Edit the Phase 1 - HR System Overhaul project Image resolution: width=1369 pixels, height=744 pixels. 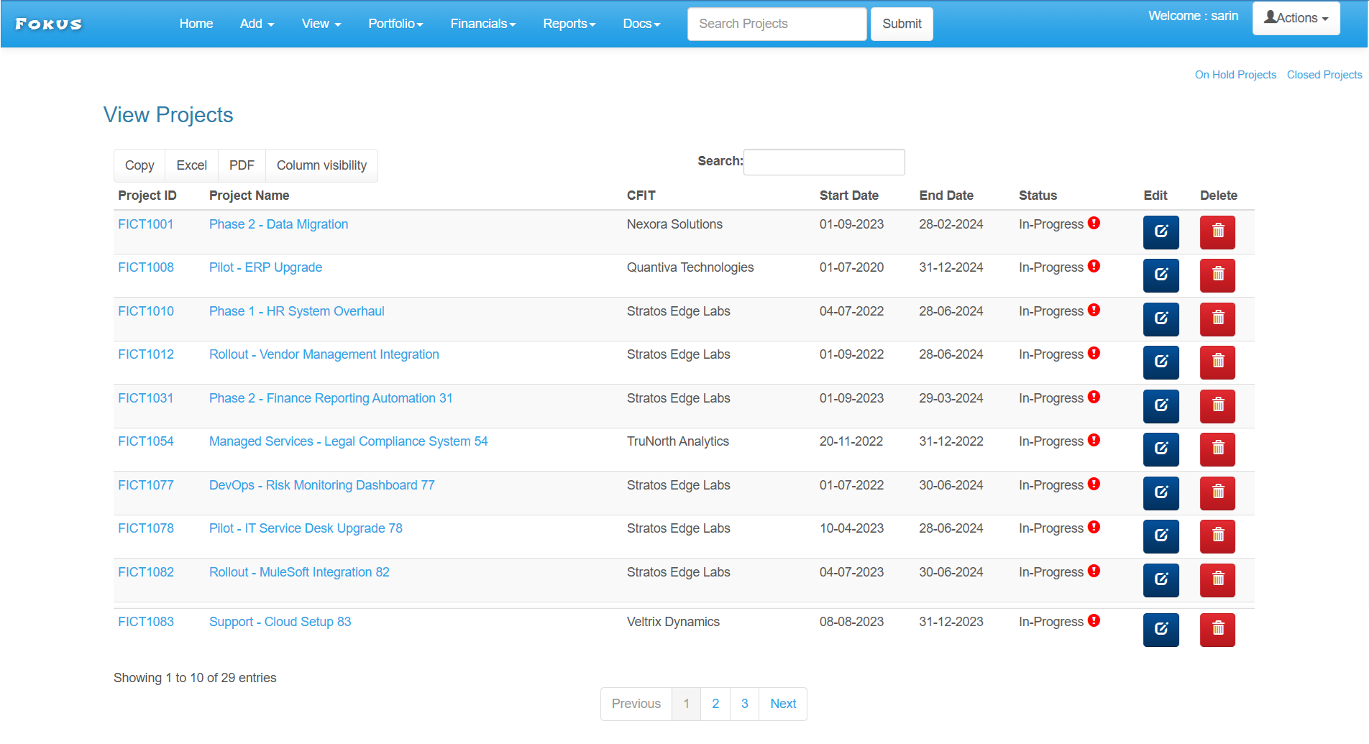coord(1160,319)
